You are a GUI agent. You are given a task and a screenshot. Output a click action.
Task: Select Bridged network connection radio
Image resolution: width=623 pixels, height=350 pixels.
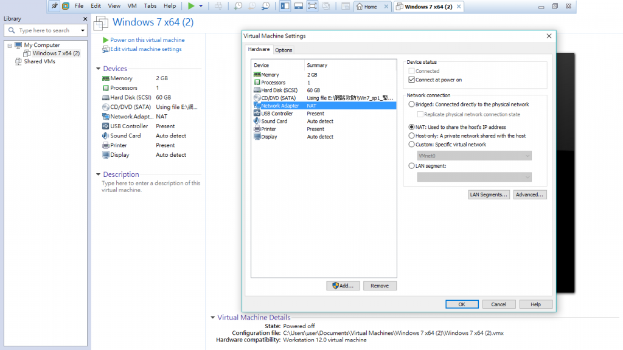[x=412, y=105]
